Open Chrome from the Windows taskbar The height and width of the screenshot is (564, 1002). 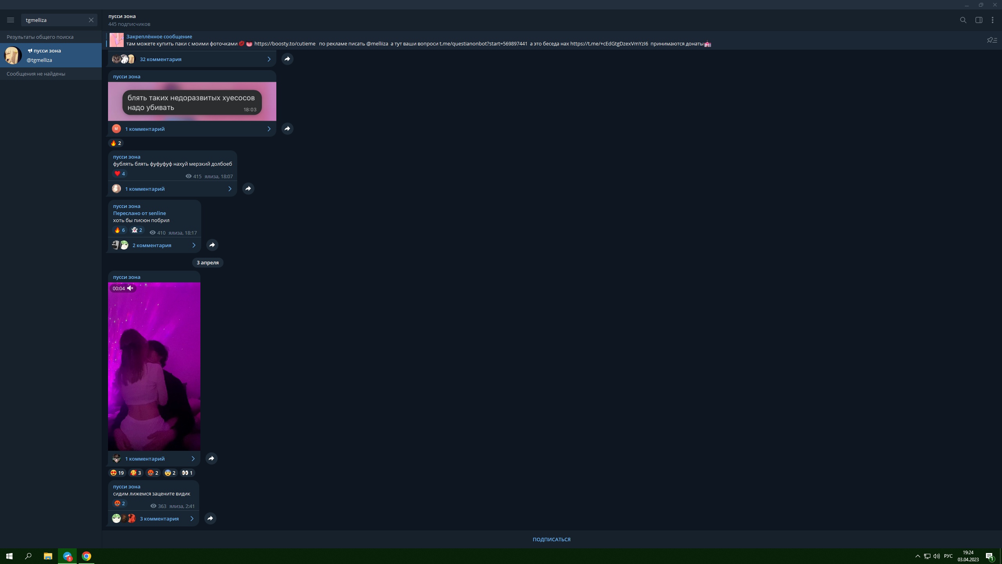(x=87, y=556)
